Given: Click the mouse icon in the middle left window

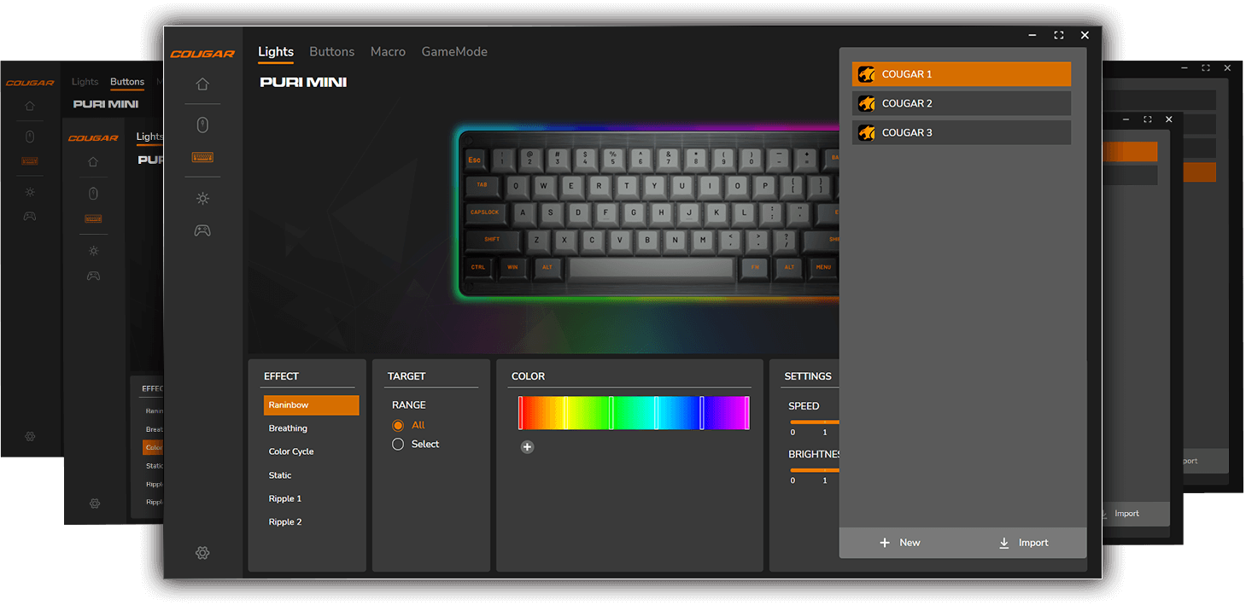Looking at the screenshot, I should (x=93, y=194).
